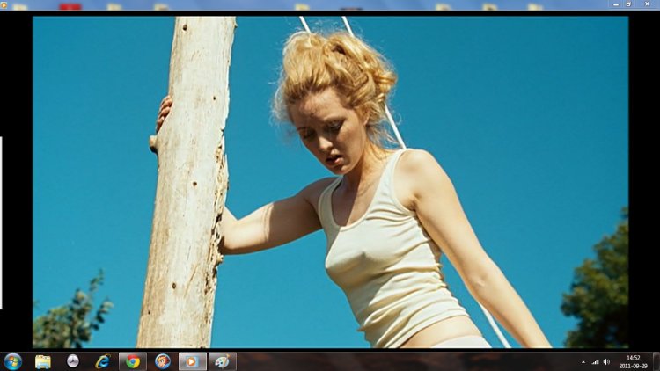Open Internet Explorer from the taskbar
The image size is (660, 371).
[x=102, y=361]
